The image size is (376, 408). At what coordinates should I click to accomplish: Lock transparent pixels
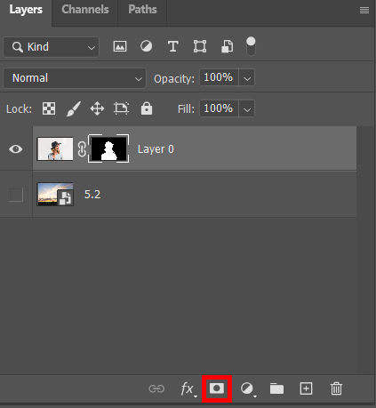tap(49, 108)
